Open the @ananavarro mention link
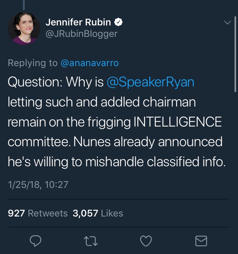Screen dimensions: 238x254 (x=89, y=63)
